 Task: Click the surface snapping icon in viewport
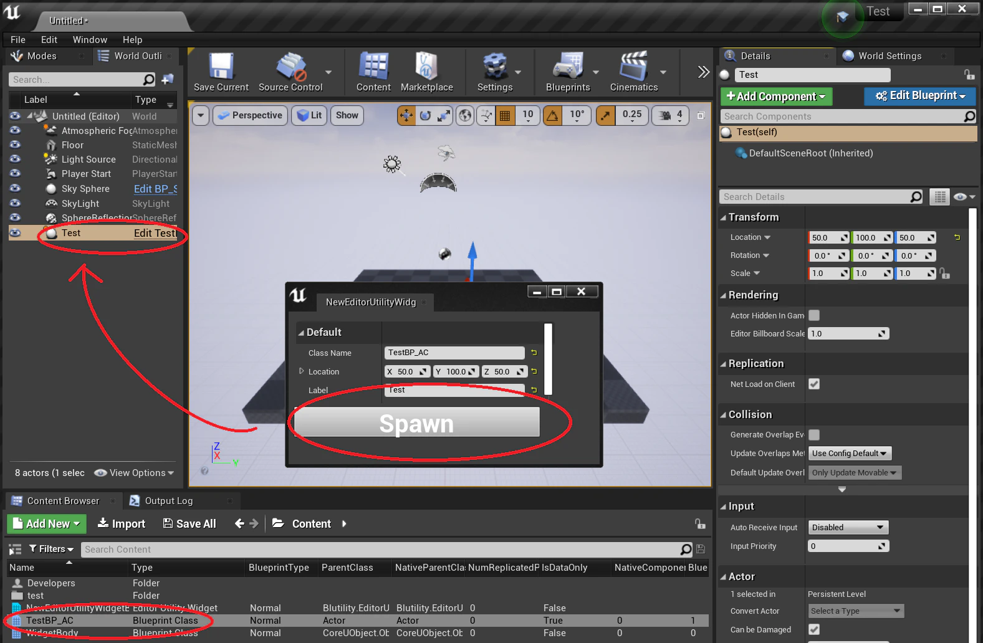click(x=486, y=115)
